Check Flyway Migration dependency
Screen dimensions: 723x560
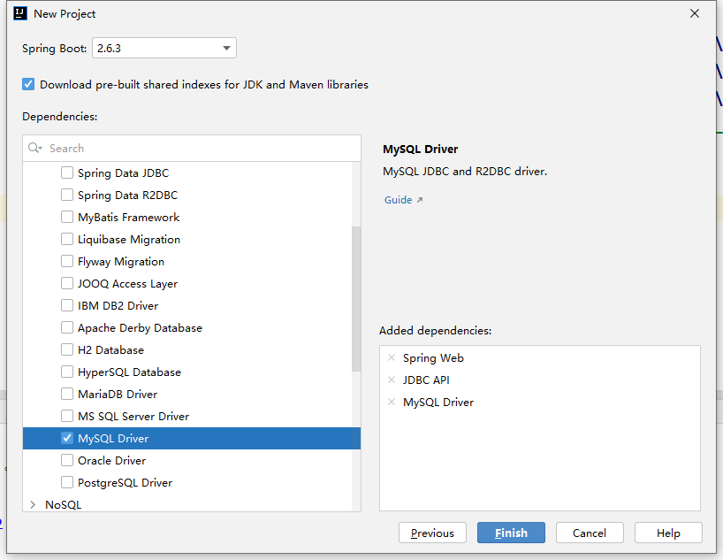[67, 262]
